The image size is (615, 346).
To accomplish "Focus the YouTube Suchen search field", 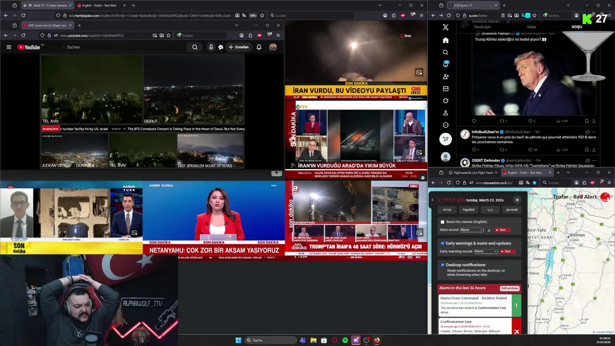I will [x=126, y=47].
